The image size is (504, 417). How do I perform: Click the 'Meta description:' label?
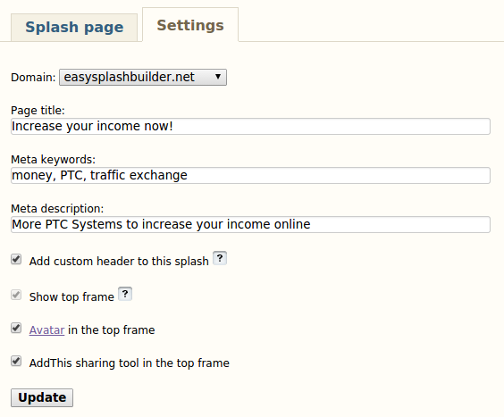click(x=57, y=209)
